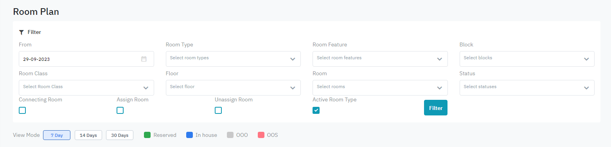Switch view mode to 14 Days
Screen dimensions: 611x147
coord(88,135)
